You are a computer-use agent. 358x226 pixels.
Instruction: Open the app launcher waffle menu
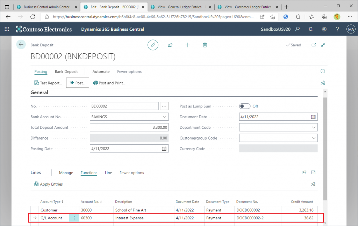pos(7,29)
